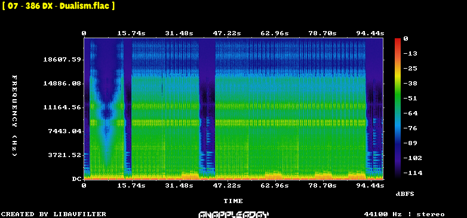Screen dimensions: 467x218
Task: Click the dBFS unit label
Action: pyautogui.click(x=405, y=194)
